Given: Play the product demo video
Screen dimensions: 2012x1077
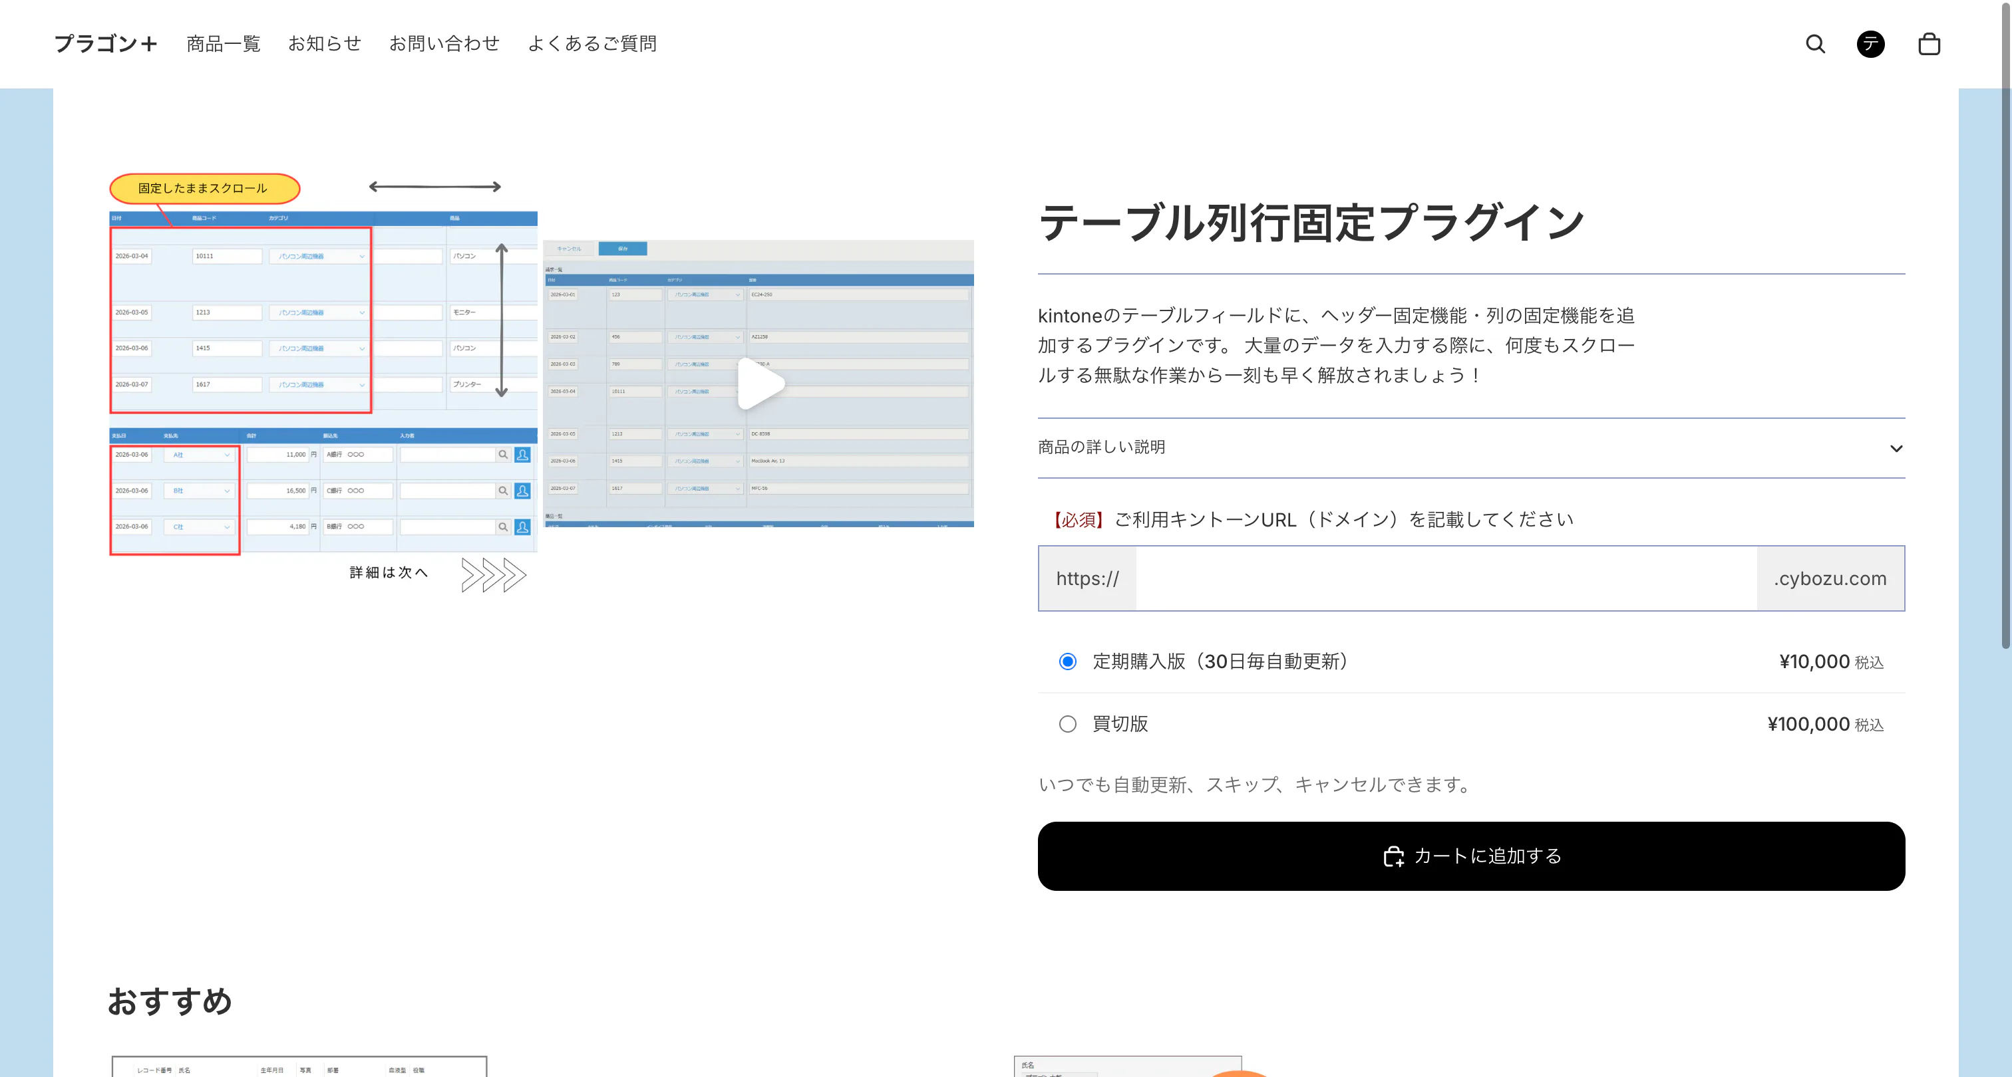Looking at the screenshot, I should pos(759,384).
